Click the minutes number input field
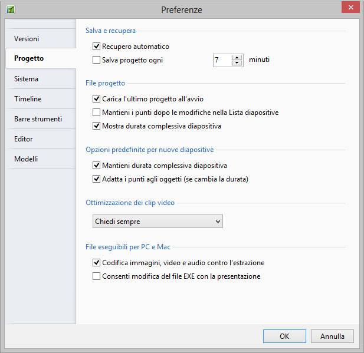Image resolution: width=364 pixels, height=353 pixels. (222, 60)
